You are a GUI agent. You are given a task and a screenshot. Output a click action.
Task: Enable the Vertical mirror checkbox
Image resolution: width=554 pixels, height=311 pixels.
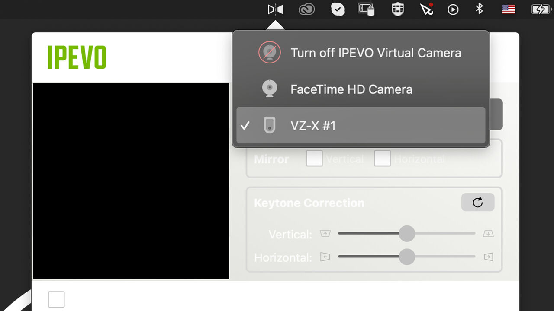pos(314,159)
